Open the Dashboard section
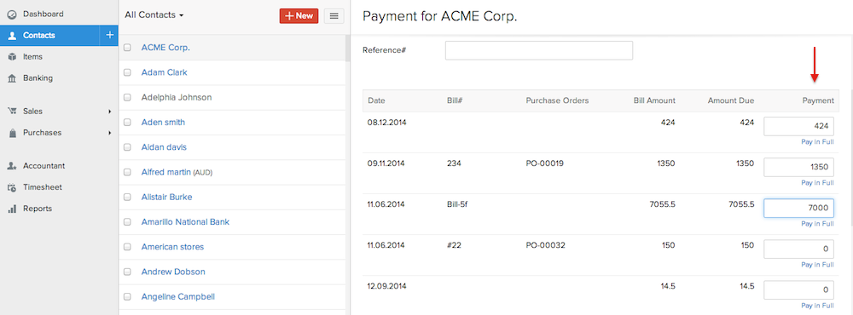853x315 pixels. point(43,14)
